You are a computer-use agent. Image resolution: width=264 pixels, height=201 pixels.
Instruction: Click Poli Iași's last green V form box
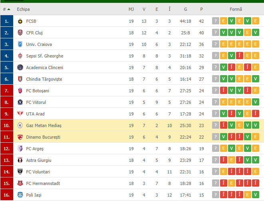click(256, 195)
